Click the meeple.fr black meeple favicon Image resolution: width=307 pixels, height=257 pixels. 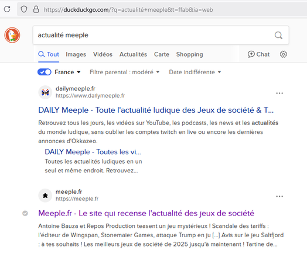[x=45, y=195]
